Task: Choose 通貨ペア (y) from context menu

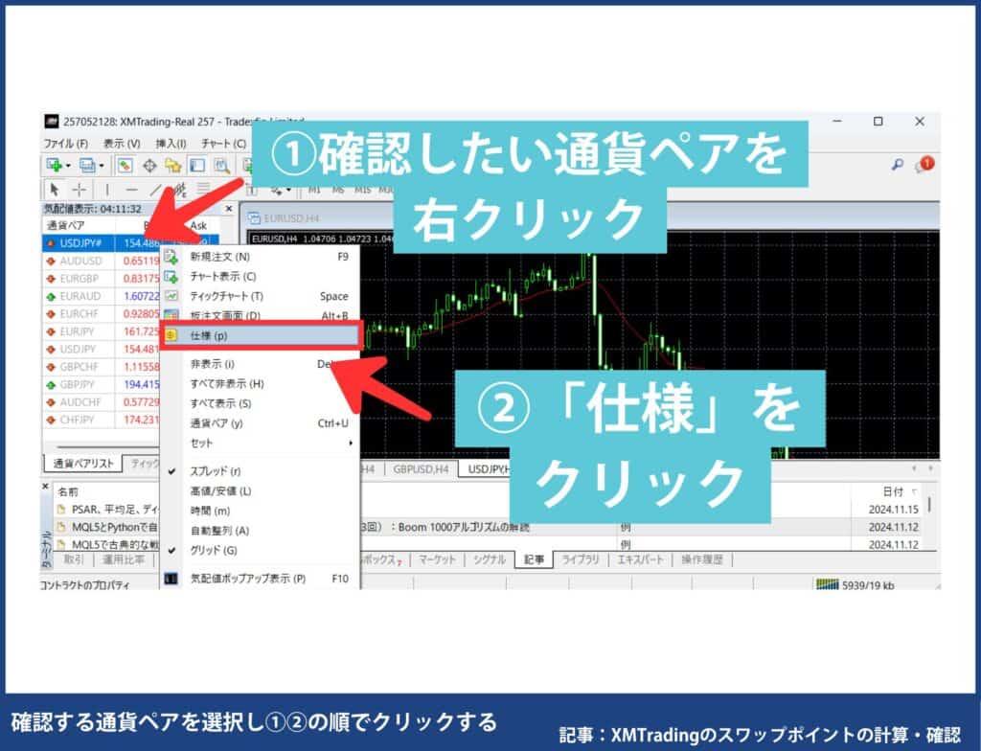Action: pyautogui.click(x=260, y=423)
